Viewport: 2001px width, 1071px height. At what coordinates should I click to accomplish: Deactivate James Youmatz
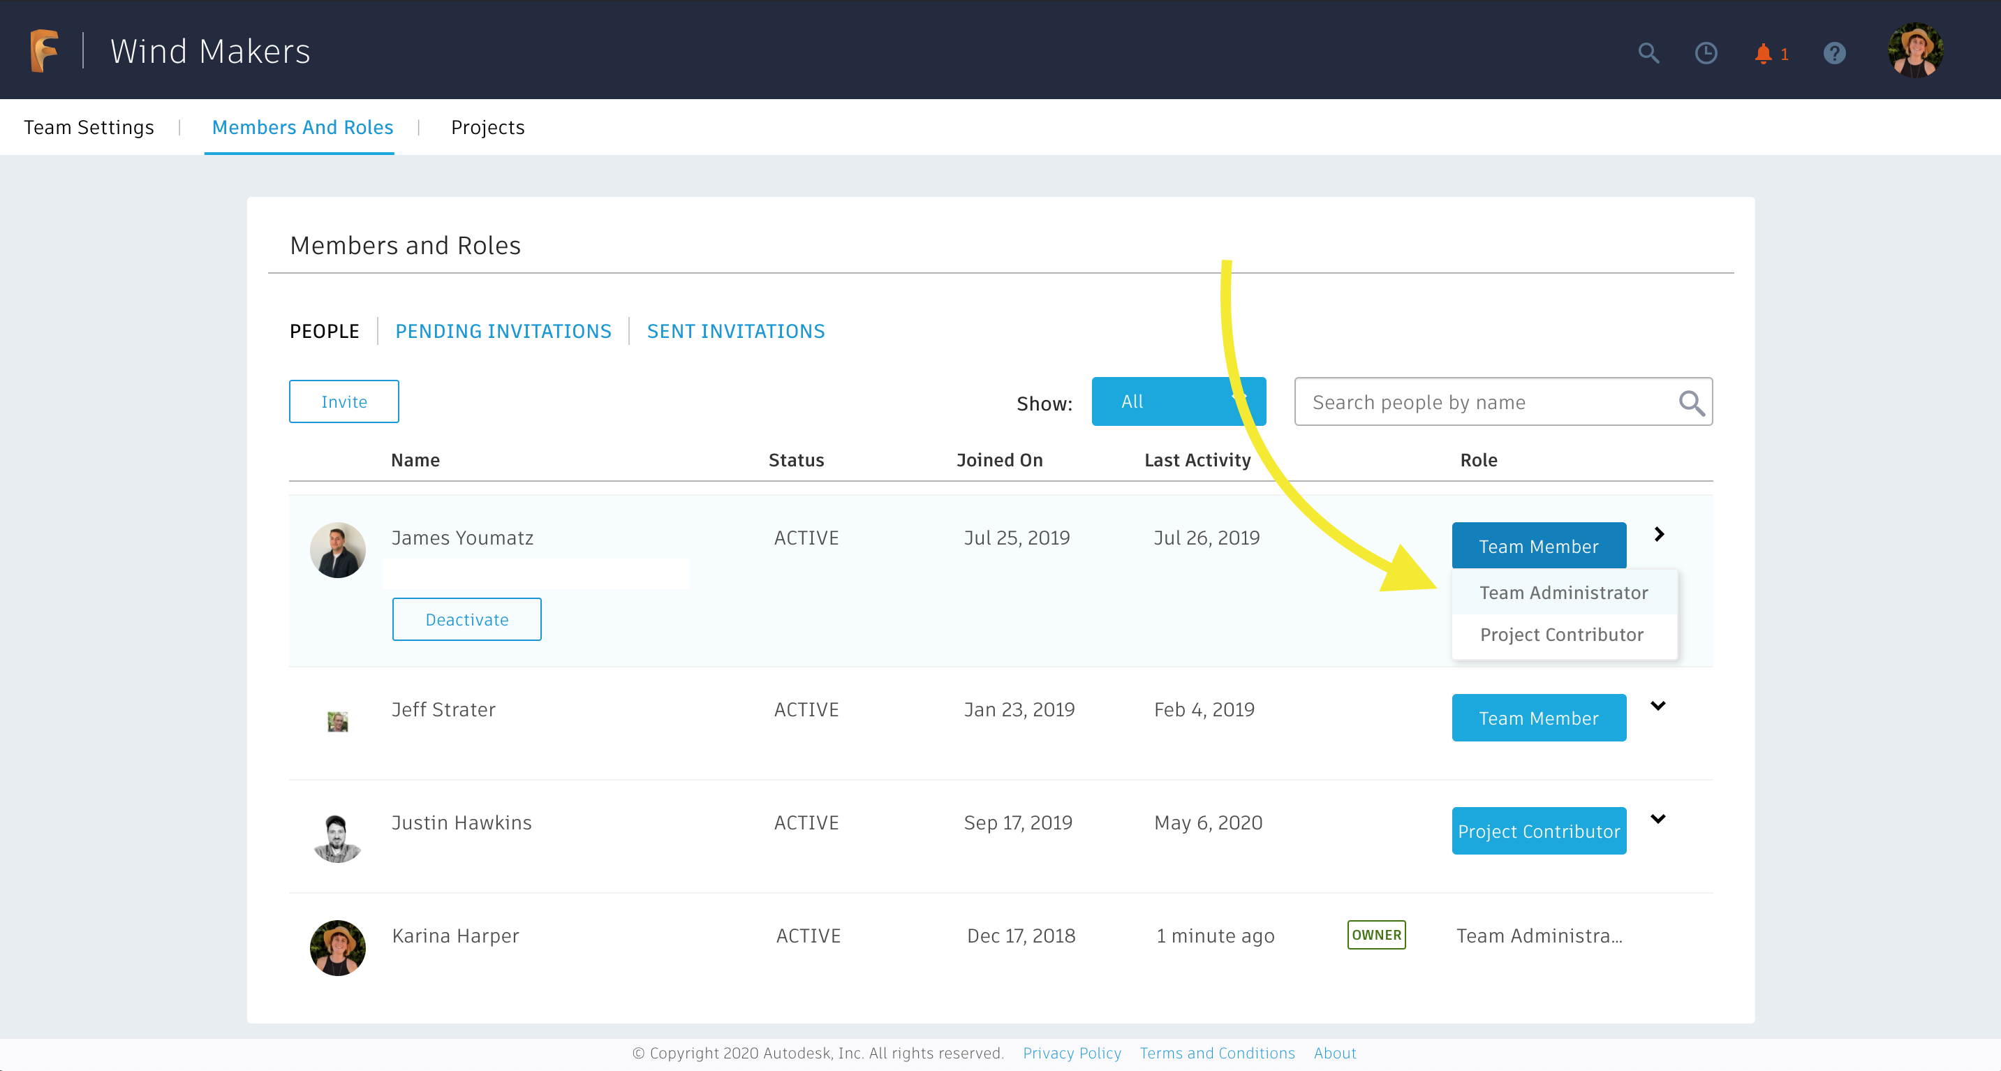(466, 619)
